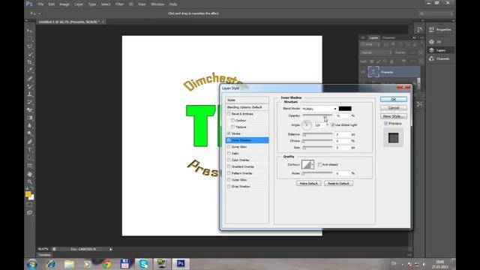Change screen mode icon in toolbar
This screenshot has width=480, height=270.
click(30, 213)
